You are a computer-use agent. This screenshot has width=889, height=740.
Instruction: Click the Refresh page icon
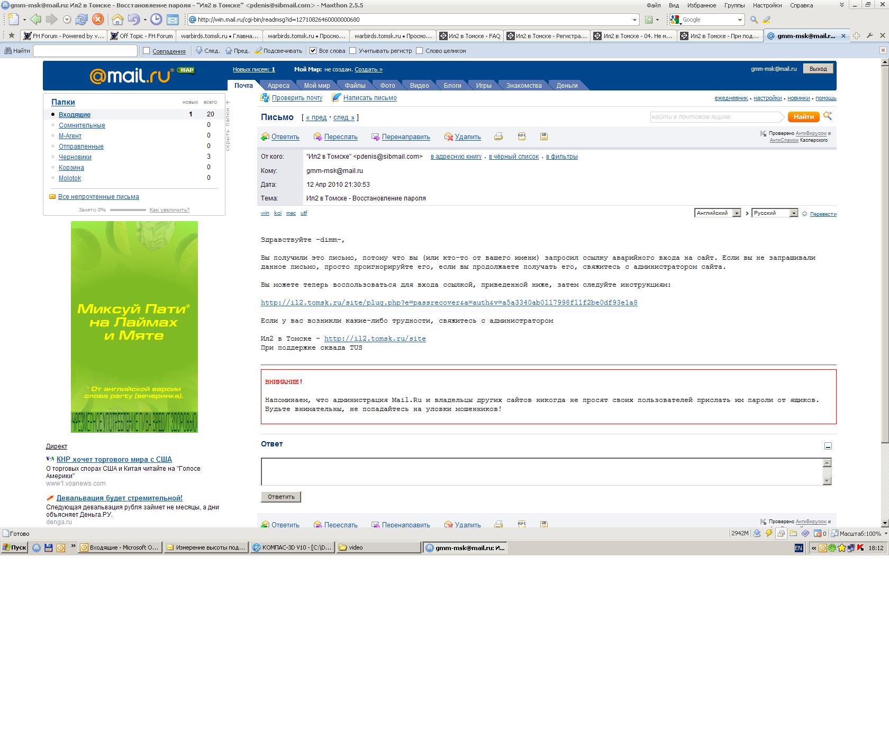pos(81,20)
